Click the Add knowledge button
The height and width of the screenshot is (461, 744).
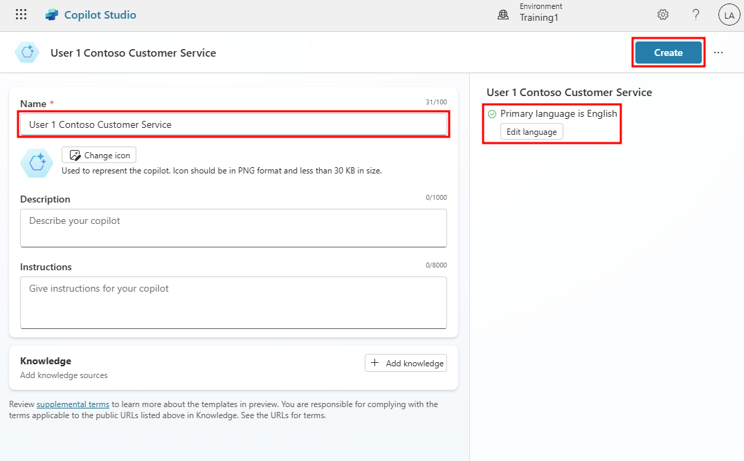[406, 363]
